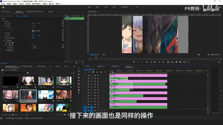Expand the Time Remapping effect section
223x125 pixels.
[x=2, y=50]
